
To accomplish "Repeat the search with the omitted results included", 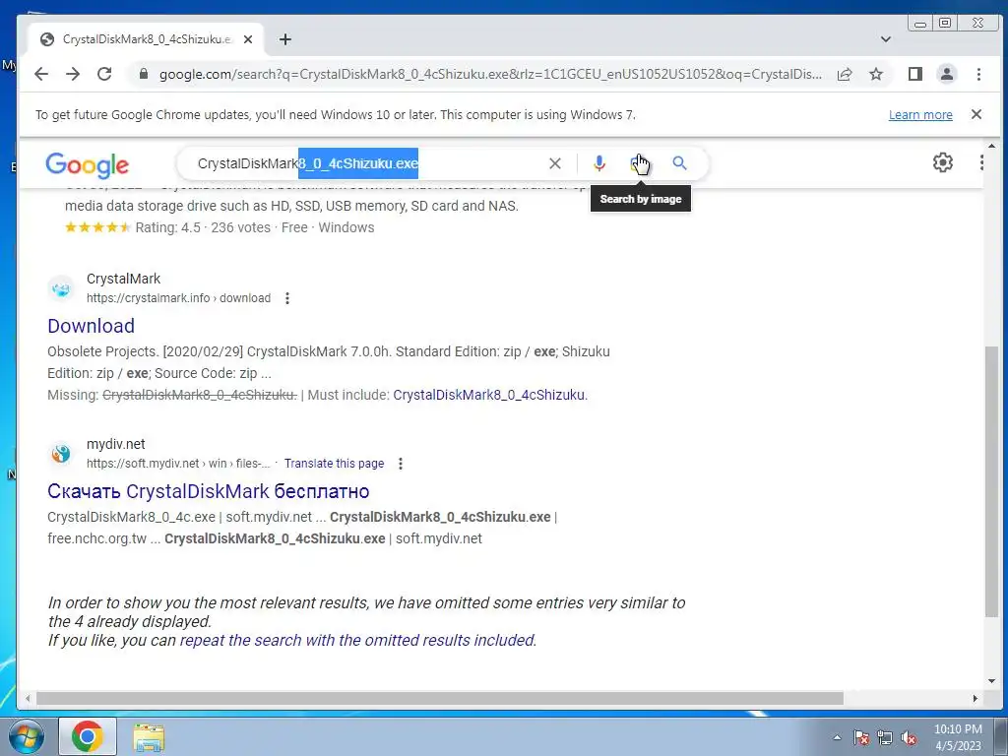I will coord(358,640).
